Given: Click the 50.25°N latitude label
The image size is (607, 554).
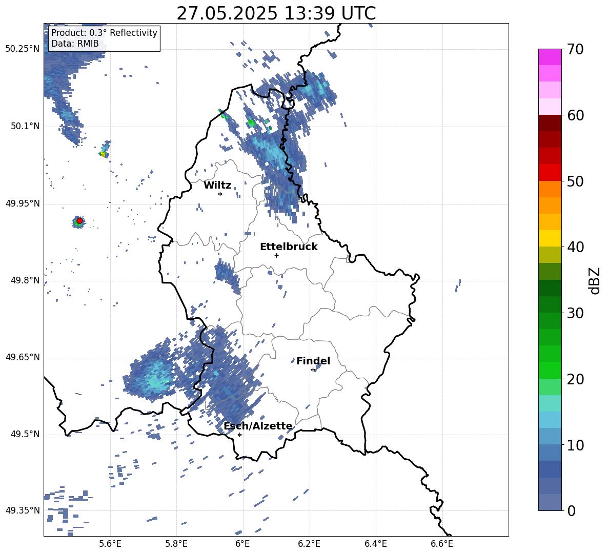Looking at the screenshot, I should coord(23,49).
